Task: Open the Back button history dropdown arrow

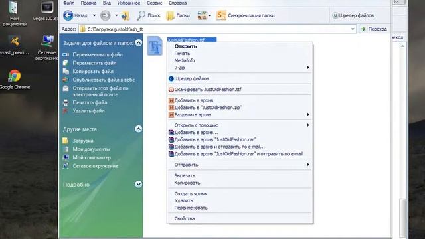Action: 94,15
